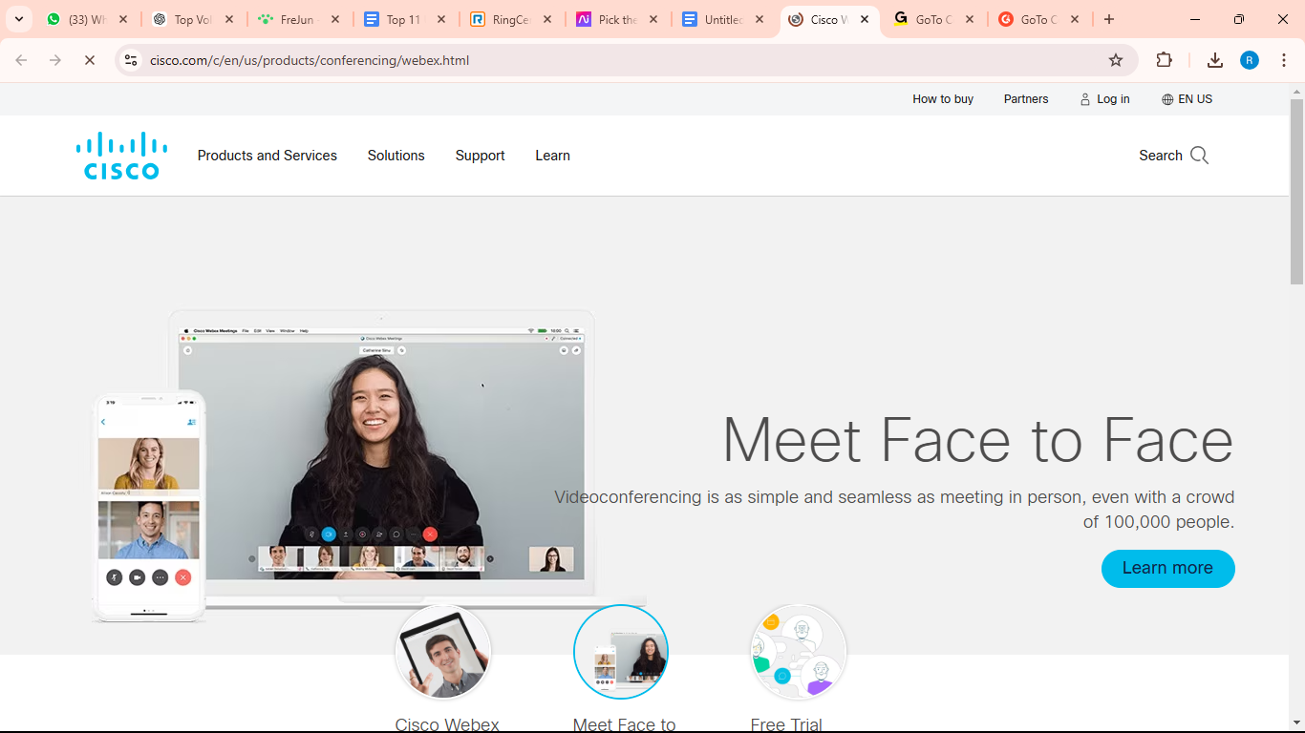The height and width of the screenshot is (733, 1305).
Task: Open the Chrome downloads icon
Action: (1215, 60)
